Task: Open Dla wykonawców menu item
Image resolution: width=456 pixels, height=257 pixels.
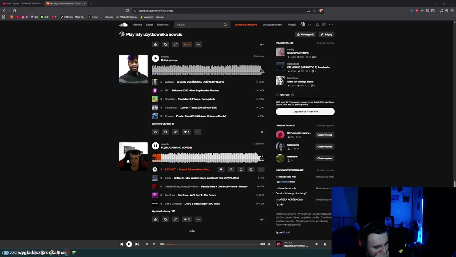Action: coord(273,25)
